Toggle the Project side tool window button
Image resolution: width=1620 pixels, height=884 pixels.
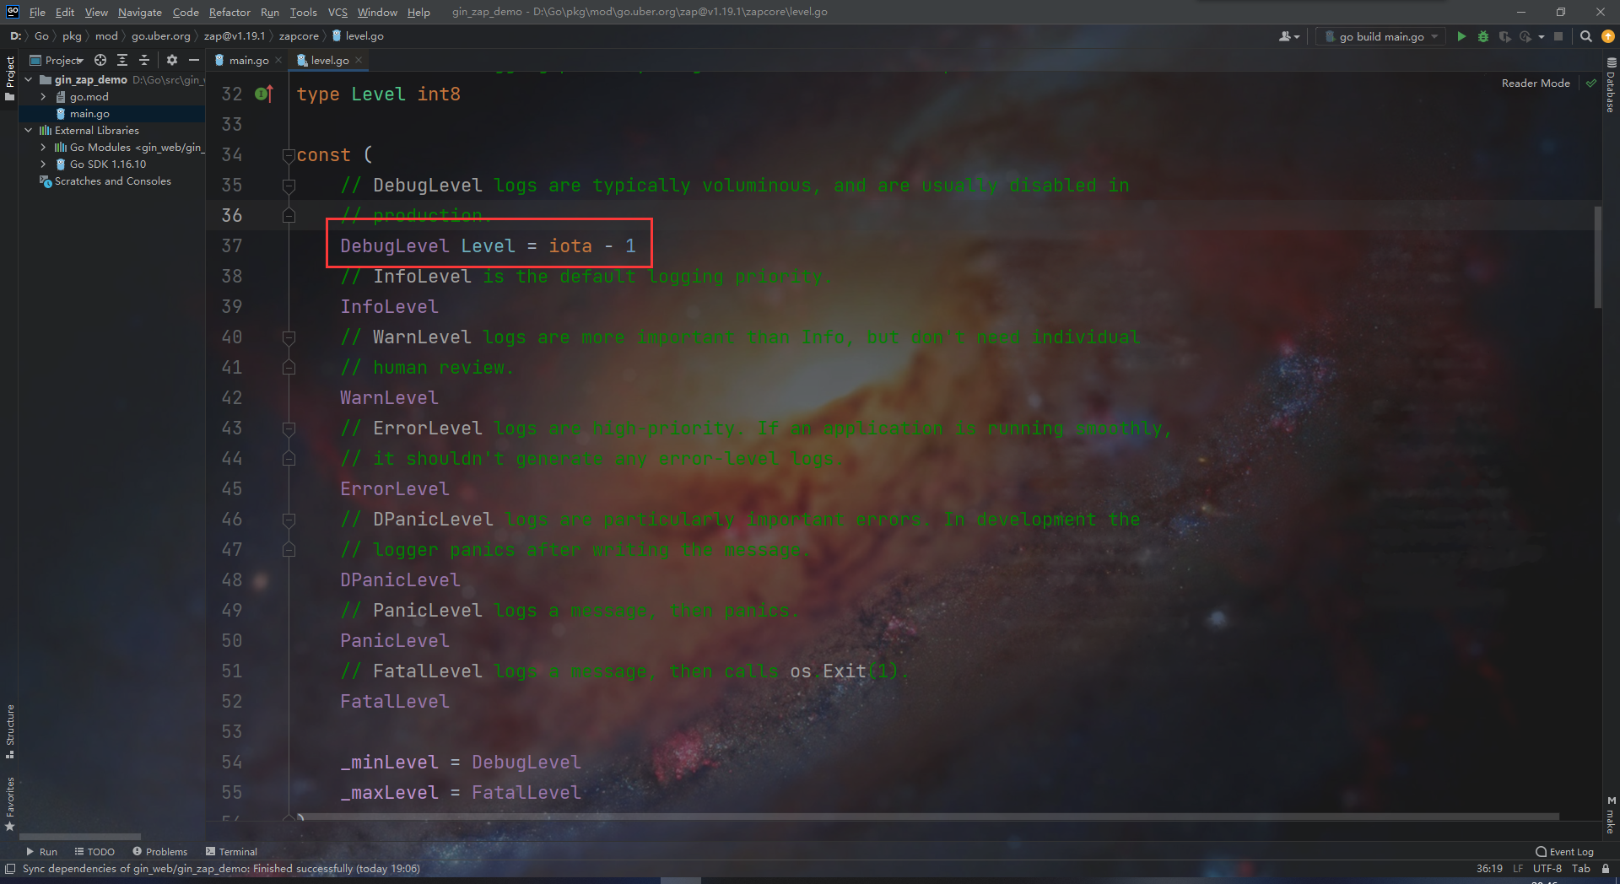click(10, 78)
